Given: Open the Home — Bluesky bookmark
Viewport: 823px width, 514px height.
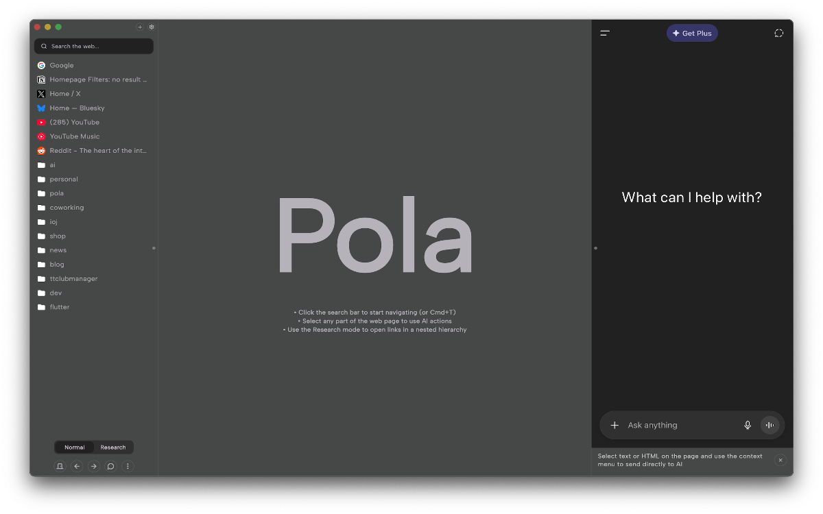Looking at the screenshot, I should click(94, 108).
